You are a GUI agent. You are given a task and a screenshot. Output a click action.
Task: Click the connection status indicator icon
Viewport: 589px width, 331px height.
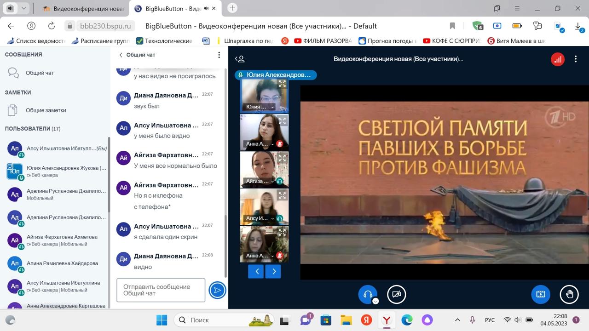(x=558, y=59)
